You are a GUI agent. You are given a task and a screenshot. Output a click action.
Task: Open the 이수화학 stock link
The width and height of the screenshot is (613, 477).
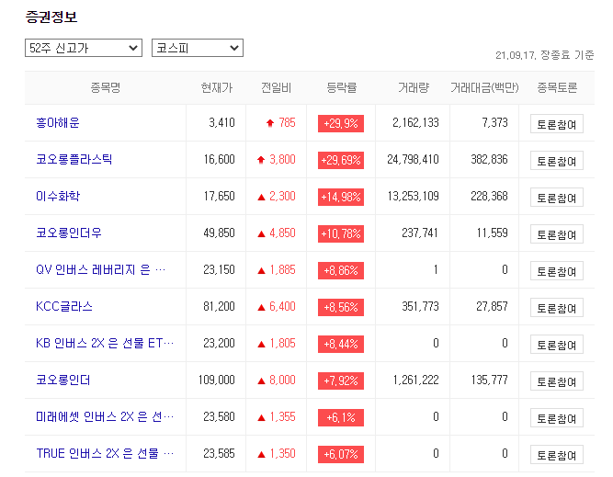pos(58,197)
